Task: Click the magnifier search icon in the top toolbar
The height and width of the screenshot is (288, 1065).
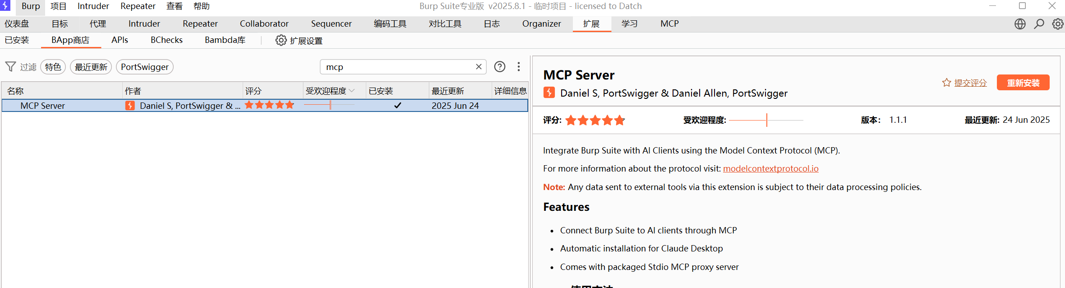Action: tap(1039, 24)
